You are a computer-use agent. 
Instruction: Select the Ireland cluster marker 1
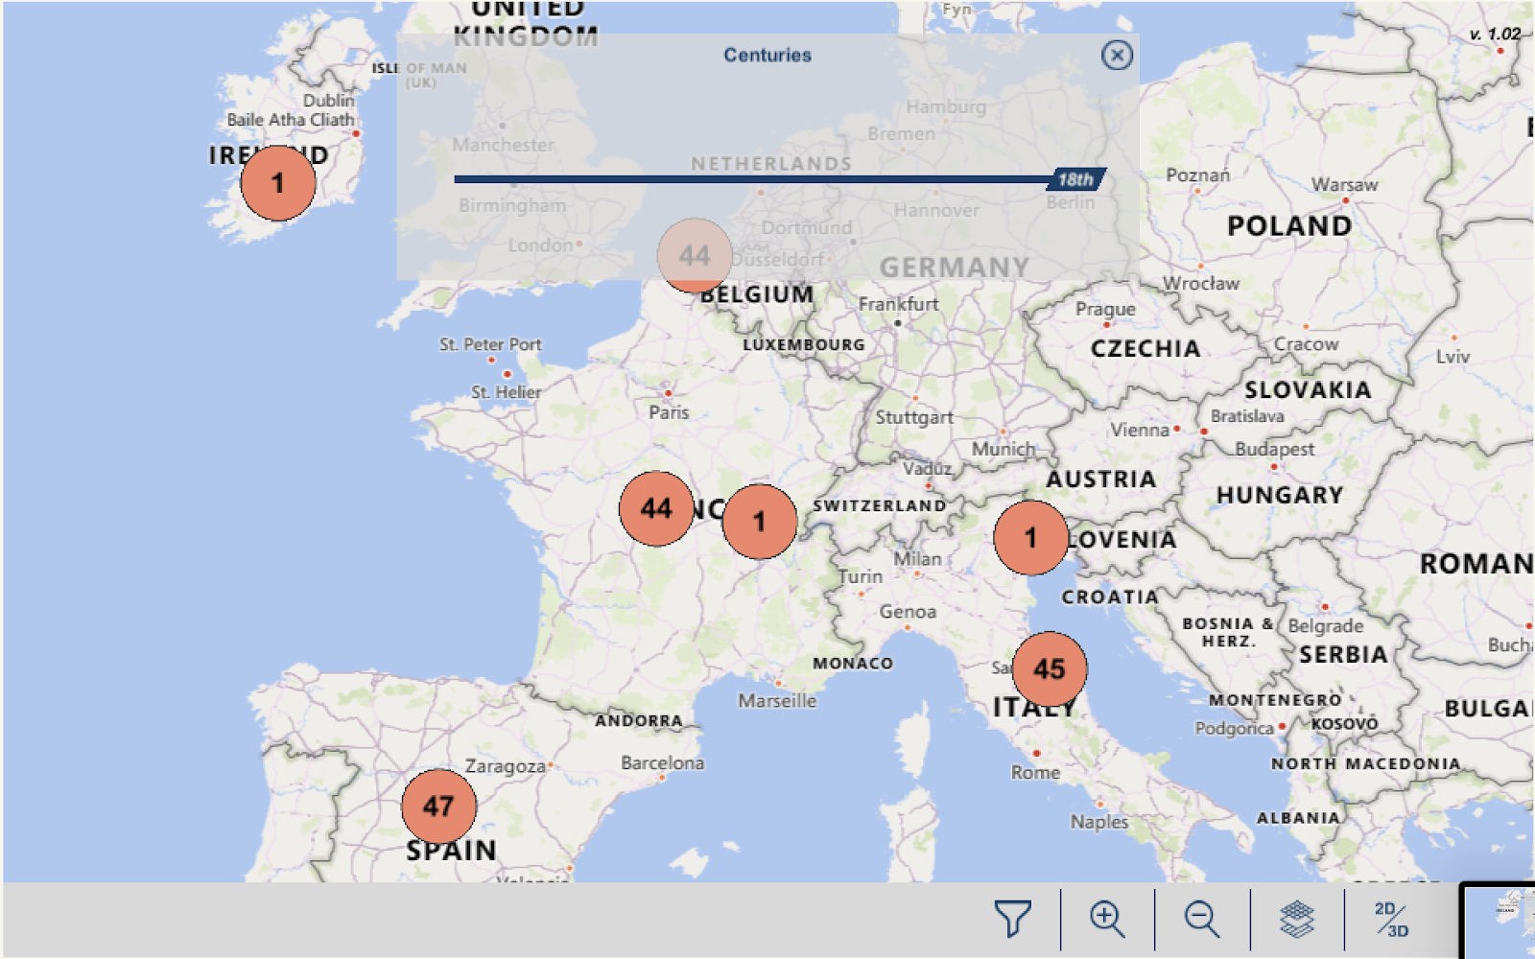pos(278,183)
